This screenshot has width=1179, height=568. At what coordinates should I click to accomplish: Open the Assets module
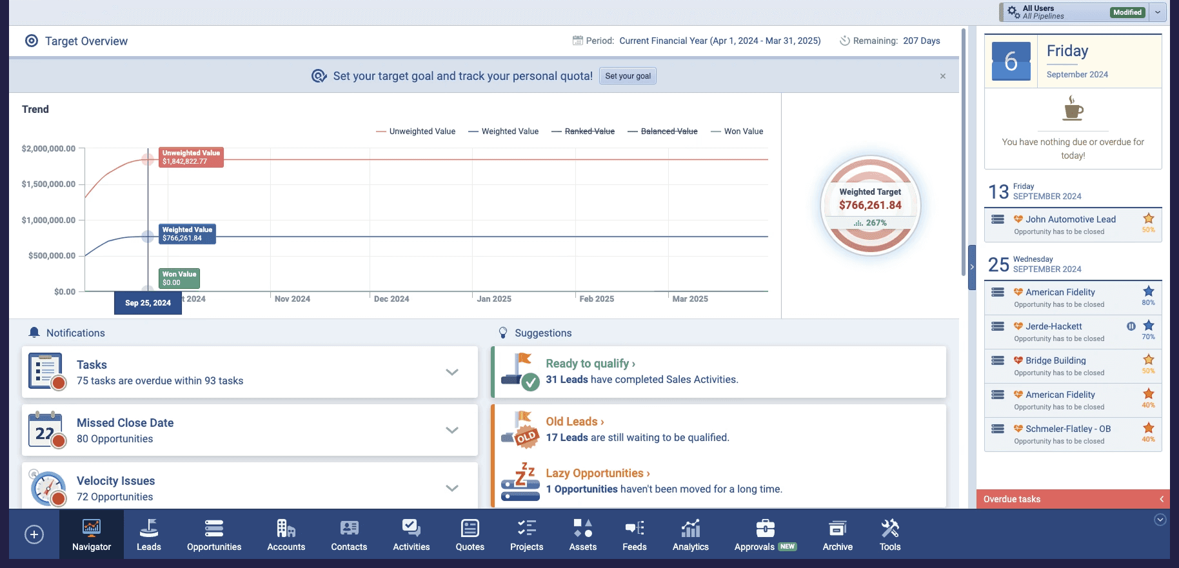pos(583,535)
